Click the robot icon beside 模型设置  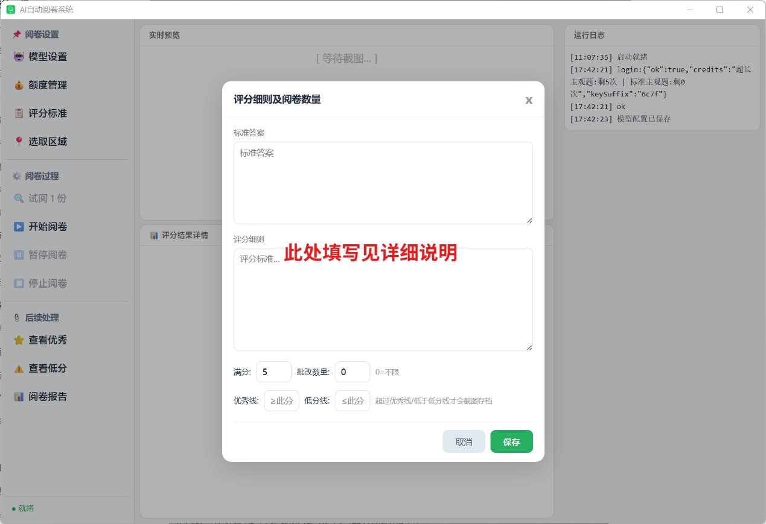click(x=19, y=57)
